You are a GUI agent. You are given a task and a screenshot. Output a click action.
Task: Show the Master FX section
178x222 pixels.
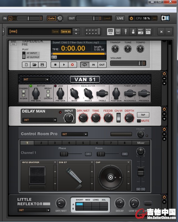[148, 31]
